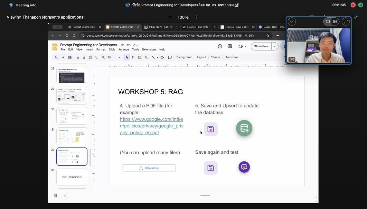Open version history clock icon
This screenshot has height=209, width=367.
[x=220, y=46]
